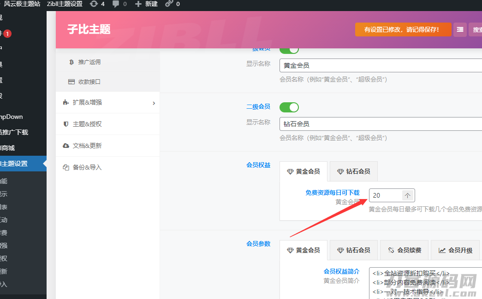Click the plus icon for 新建
This screenshot has height=299, width=482.
(x=138, y=4)
